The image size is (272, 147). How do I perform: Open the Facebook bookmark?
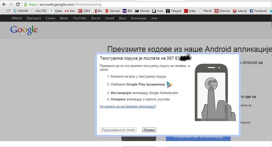(x=258, y=11)
